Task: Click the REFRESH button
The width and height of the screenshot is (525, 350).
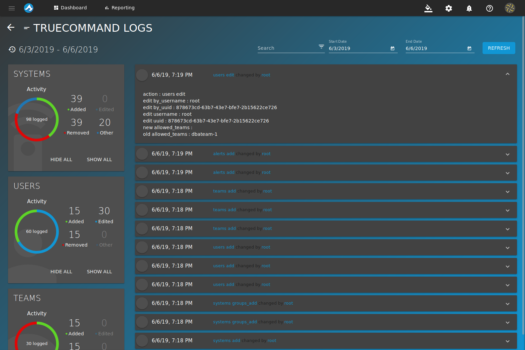Action: [499, 48]
